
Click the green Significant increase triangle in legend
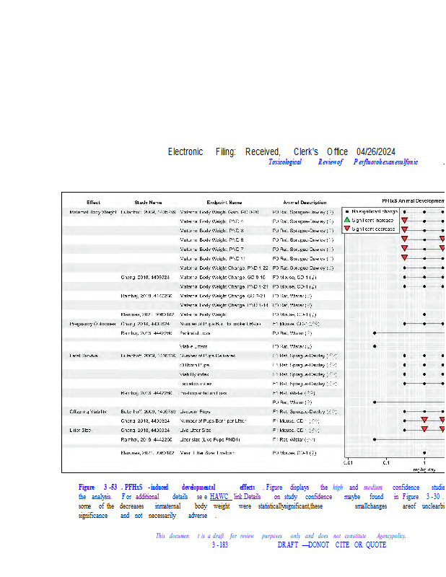347,220
